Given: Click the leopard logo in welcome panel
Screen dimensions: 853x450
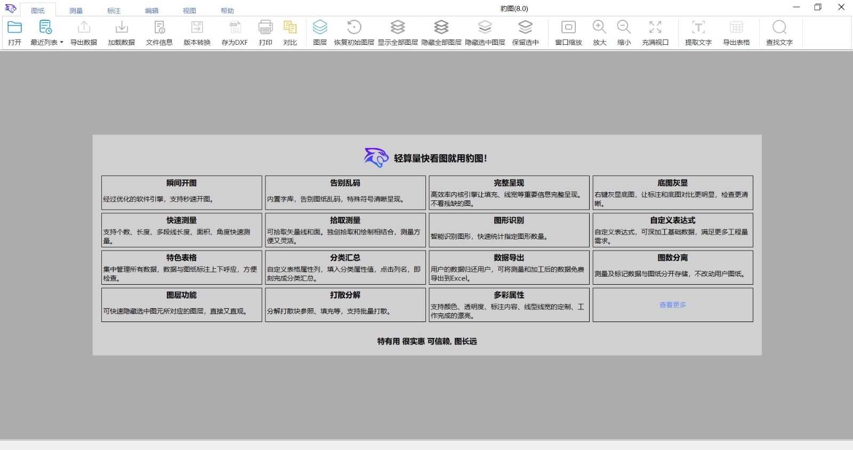Looking at the screenshot, I should (376, 158).
